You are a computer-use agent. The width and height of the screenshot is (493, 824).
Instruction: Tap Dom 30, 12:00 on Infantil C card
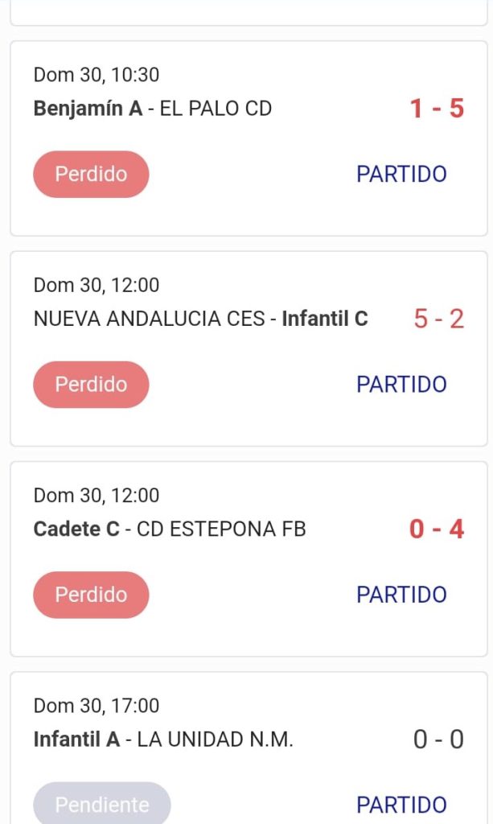point(96,285)
